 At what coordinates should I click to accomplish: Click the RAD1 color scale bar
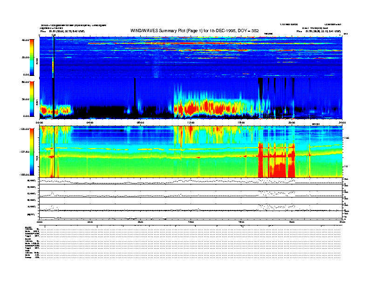[32, 99]
